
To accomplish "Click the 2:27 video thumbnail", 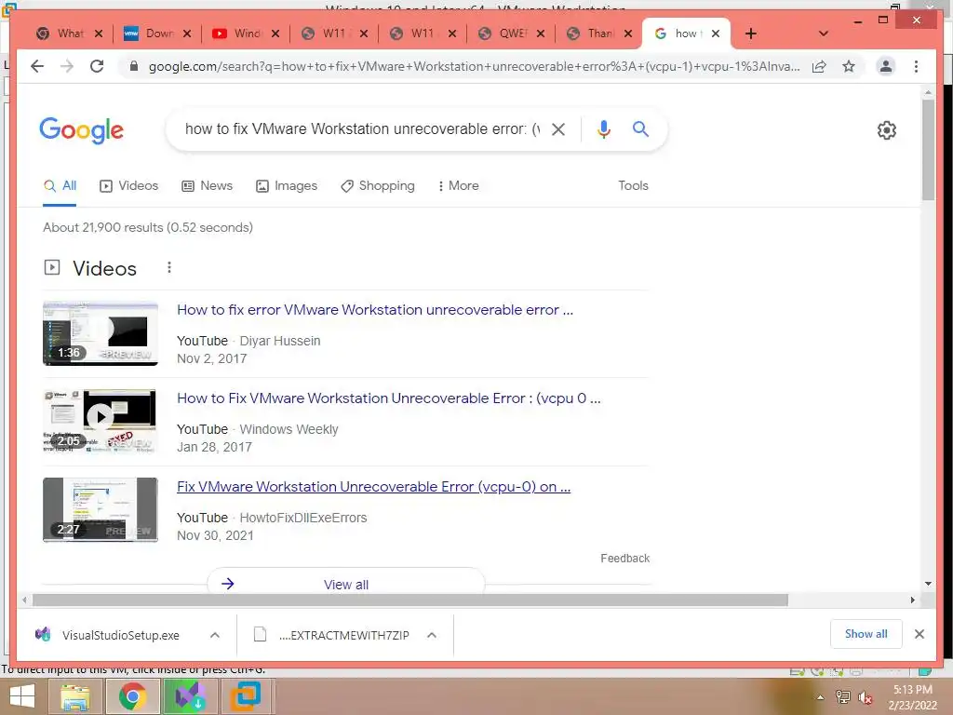I will pos(101,509).
